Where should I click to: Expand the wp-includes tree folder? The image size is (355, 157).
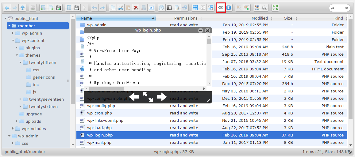point(13,129)
